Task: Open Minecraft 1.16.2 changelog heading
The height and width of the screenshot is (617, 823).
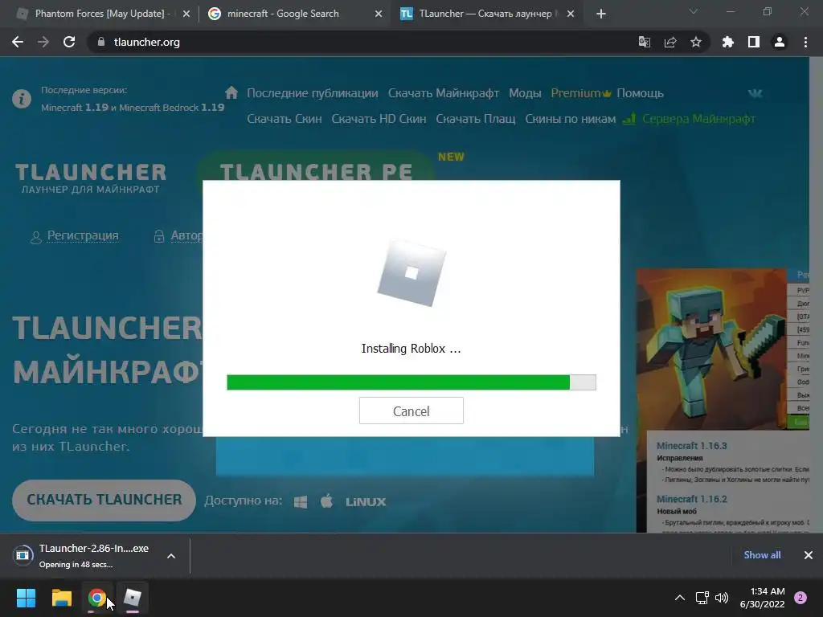Action: coord(691,499)
